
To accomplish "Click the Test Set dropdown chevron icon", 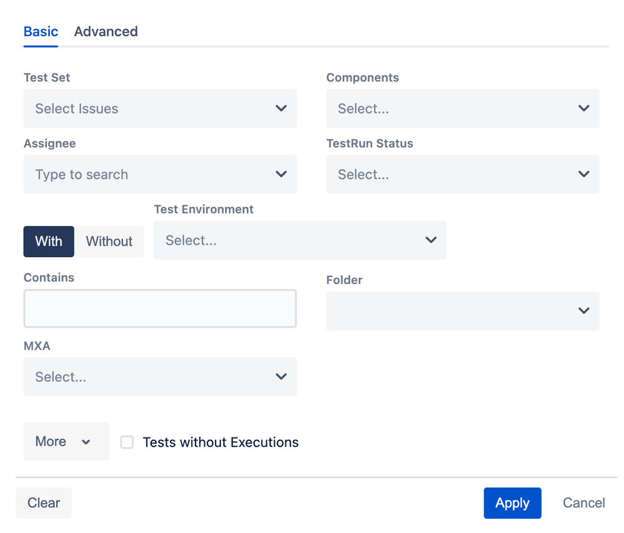I will 281,109.
